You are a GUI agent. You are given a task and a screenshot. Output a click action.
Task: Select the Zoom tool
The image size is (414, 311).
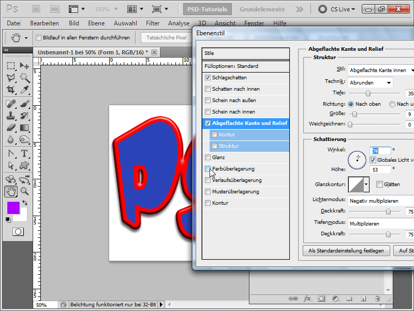pyautogui.click(x=24, y=191)
